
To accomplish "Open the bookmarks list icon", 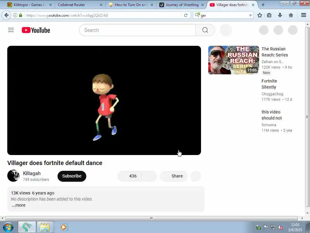I will click(x=269, y=15).
